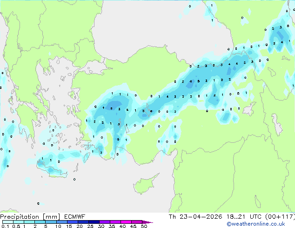The height and width of the screenshot is (228, 295).
Task: Click the '40' legend scale label
Action: (122, 226)
